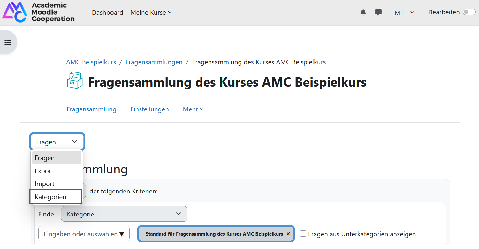Expand the Meine Kurse menu
The width and height of the screenshot is (479, 249).
151,12
